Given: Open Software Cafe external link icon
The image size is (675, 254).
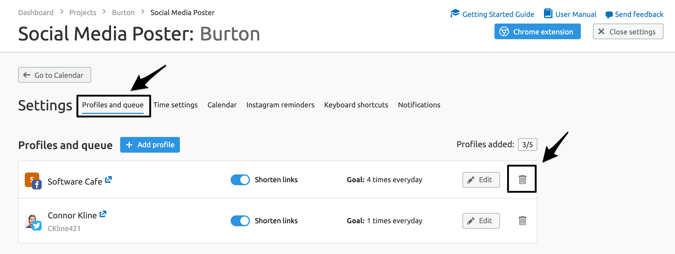Looking at the screenshot, I should (x=108, y=179).
